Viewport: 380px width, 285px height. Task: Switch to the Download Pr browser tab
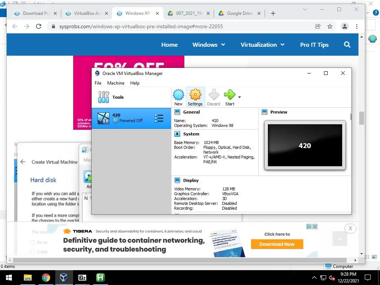36,13
